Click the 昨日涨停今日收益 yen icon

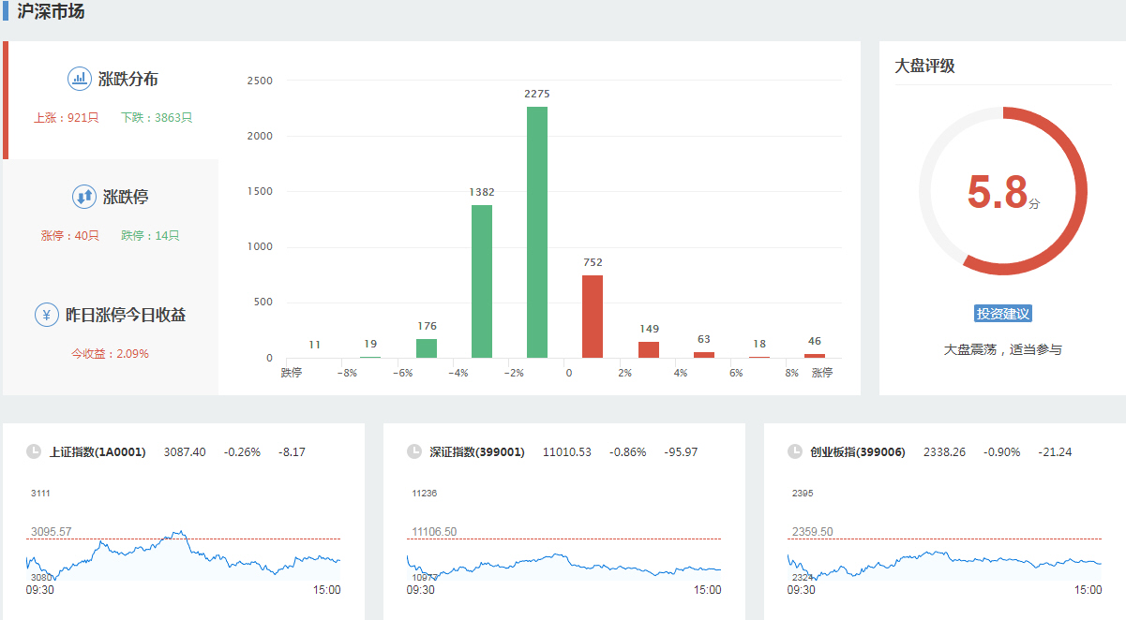click(x=47, y=315)
